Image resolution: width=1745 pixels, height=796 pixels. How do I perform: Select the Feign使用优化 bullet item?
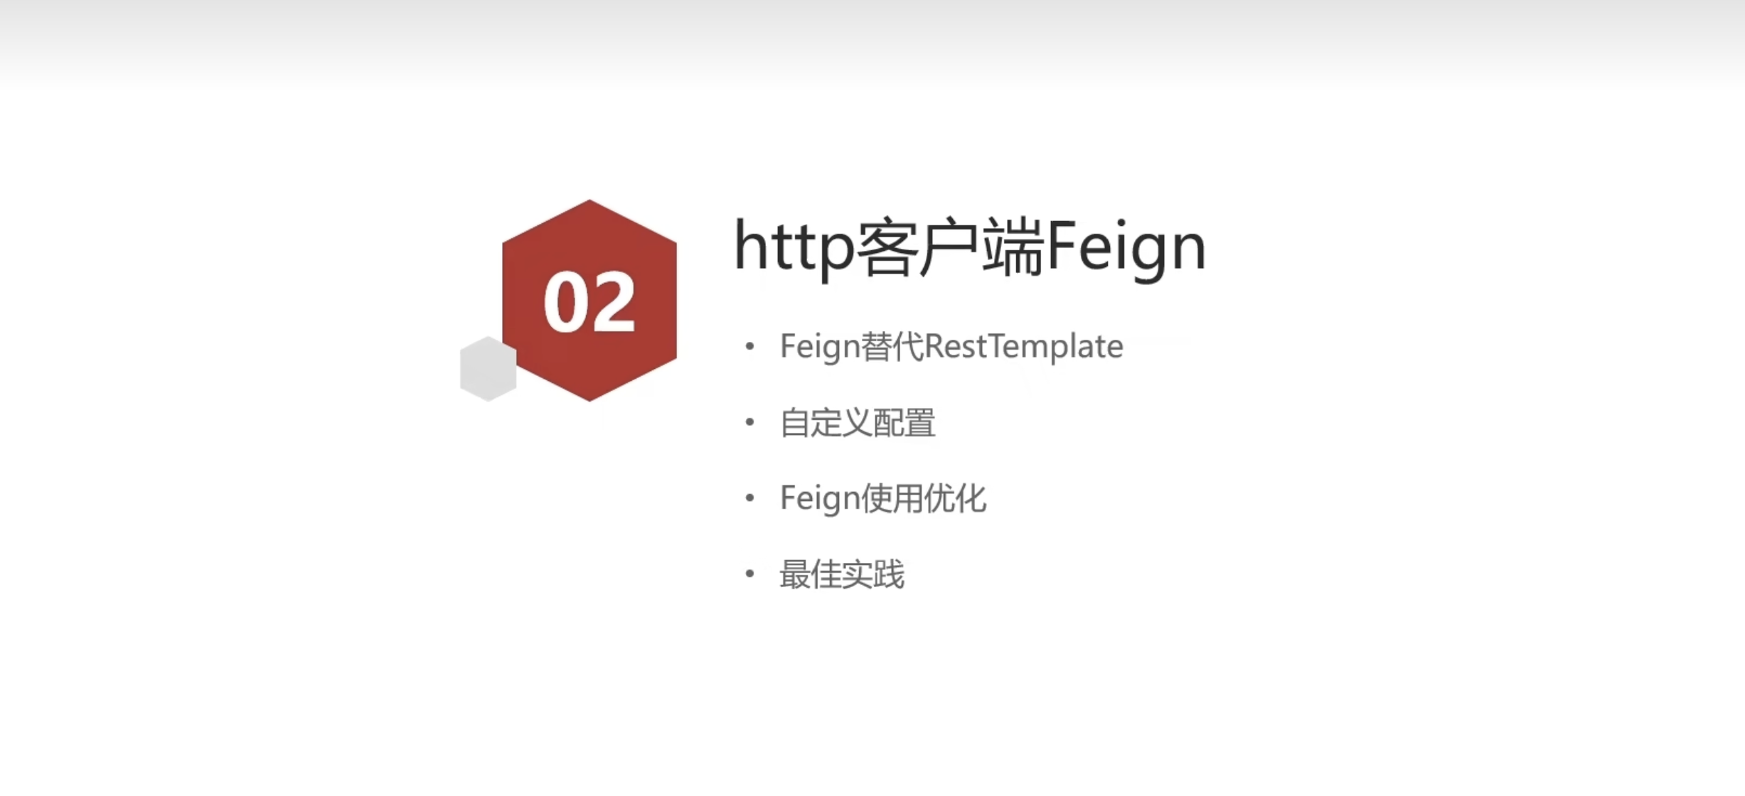pos(882,498)
